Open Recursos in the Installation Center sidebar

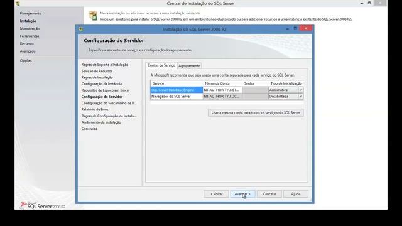pyautogui.click(x=27, y=43)
